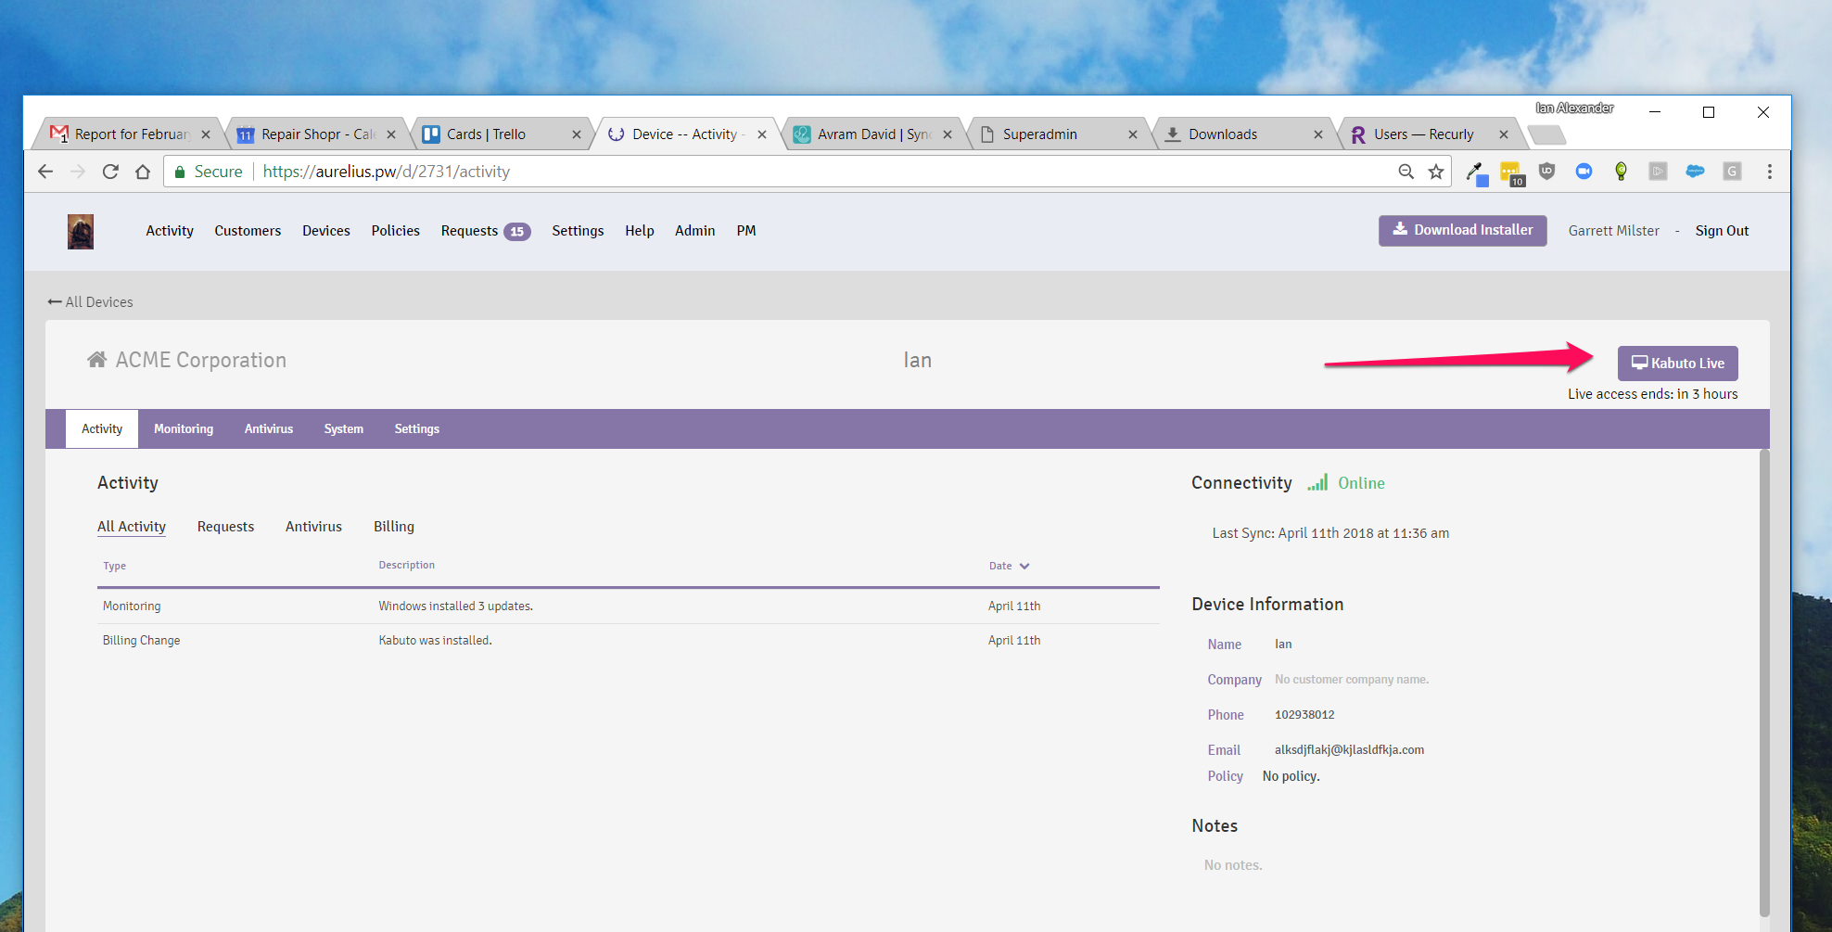Click Sign Out link

pyautogui.click(x=1722, y=231)
